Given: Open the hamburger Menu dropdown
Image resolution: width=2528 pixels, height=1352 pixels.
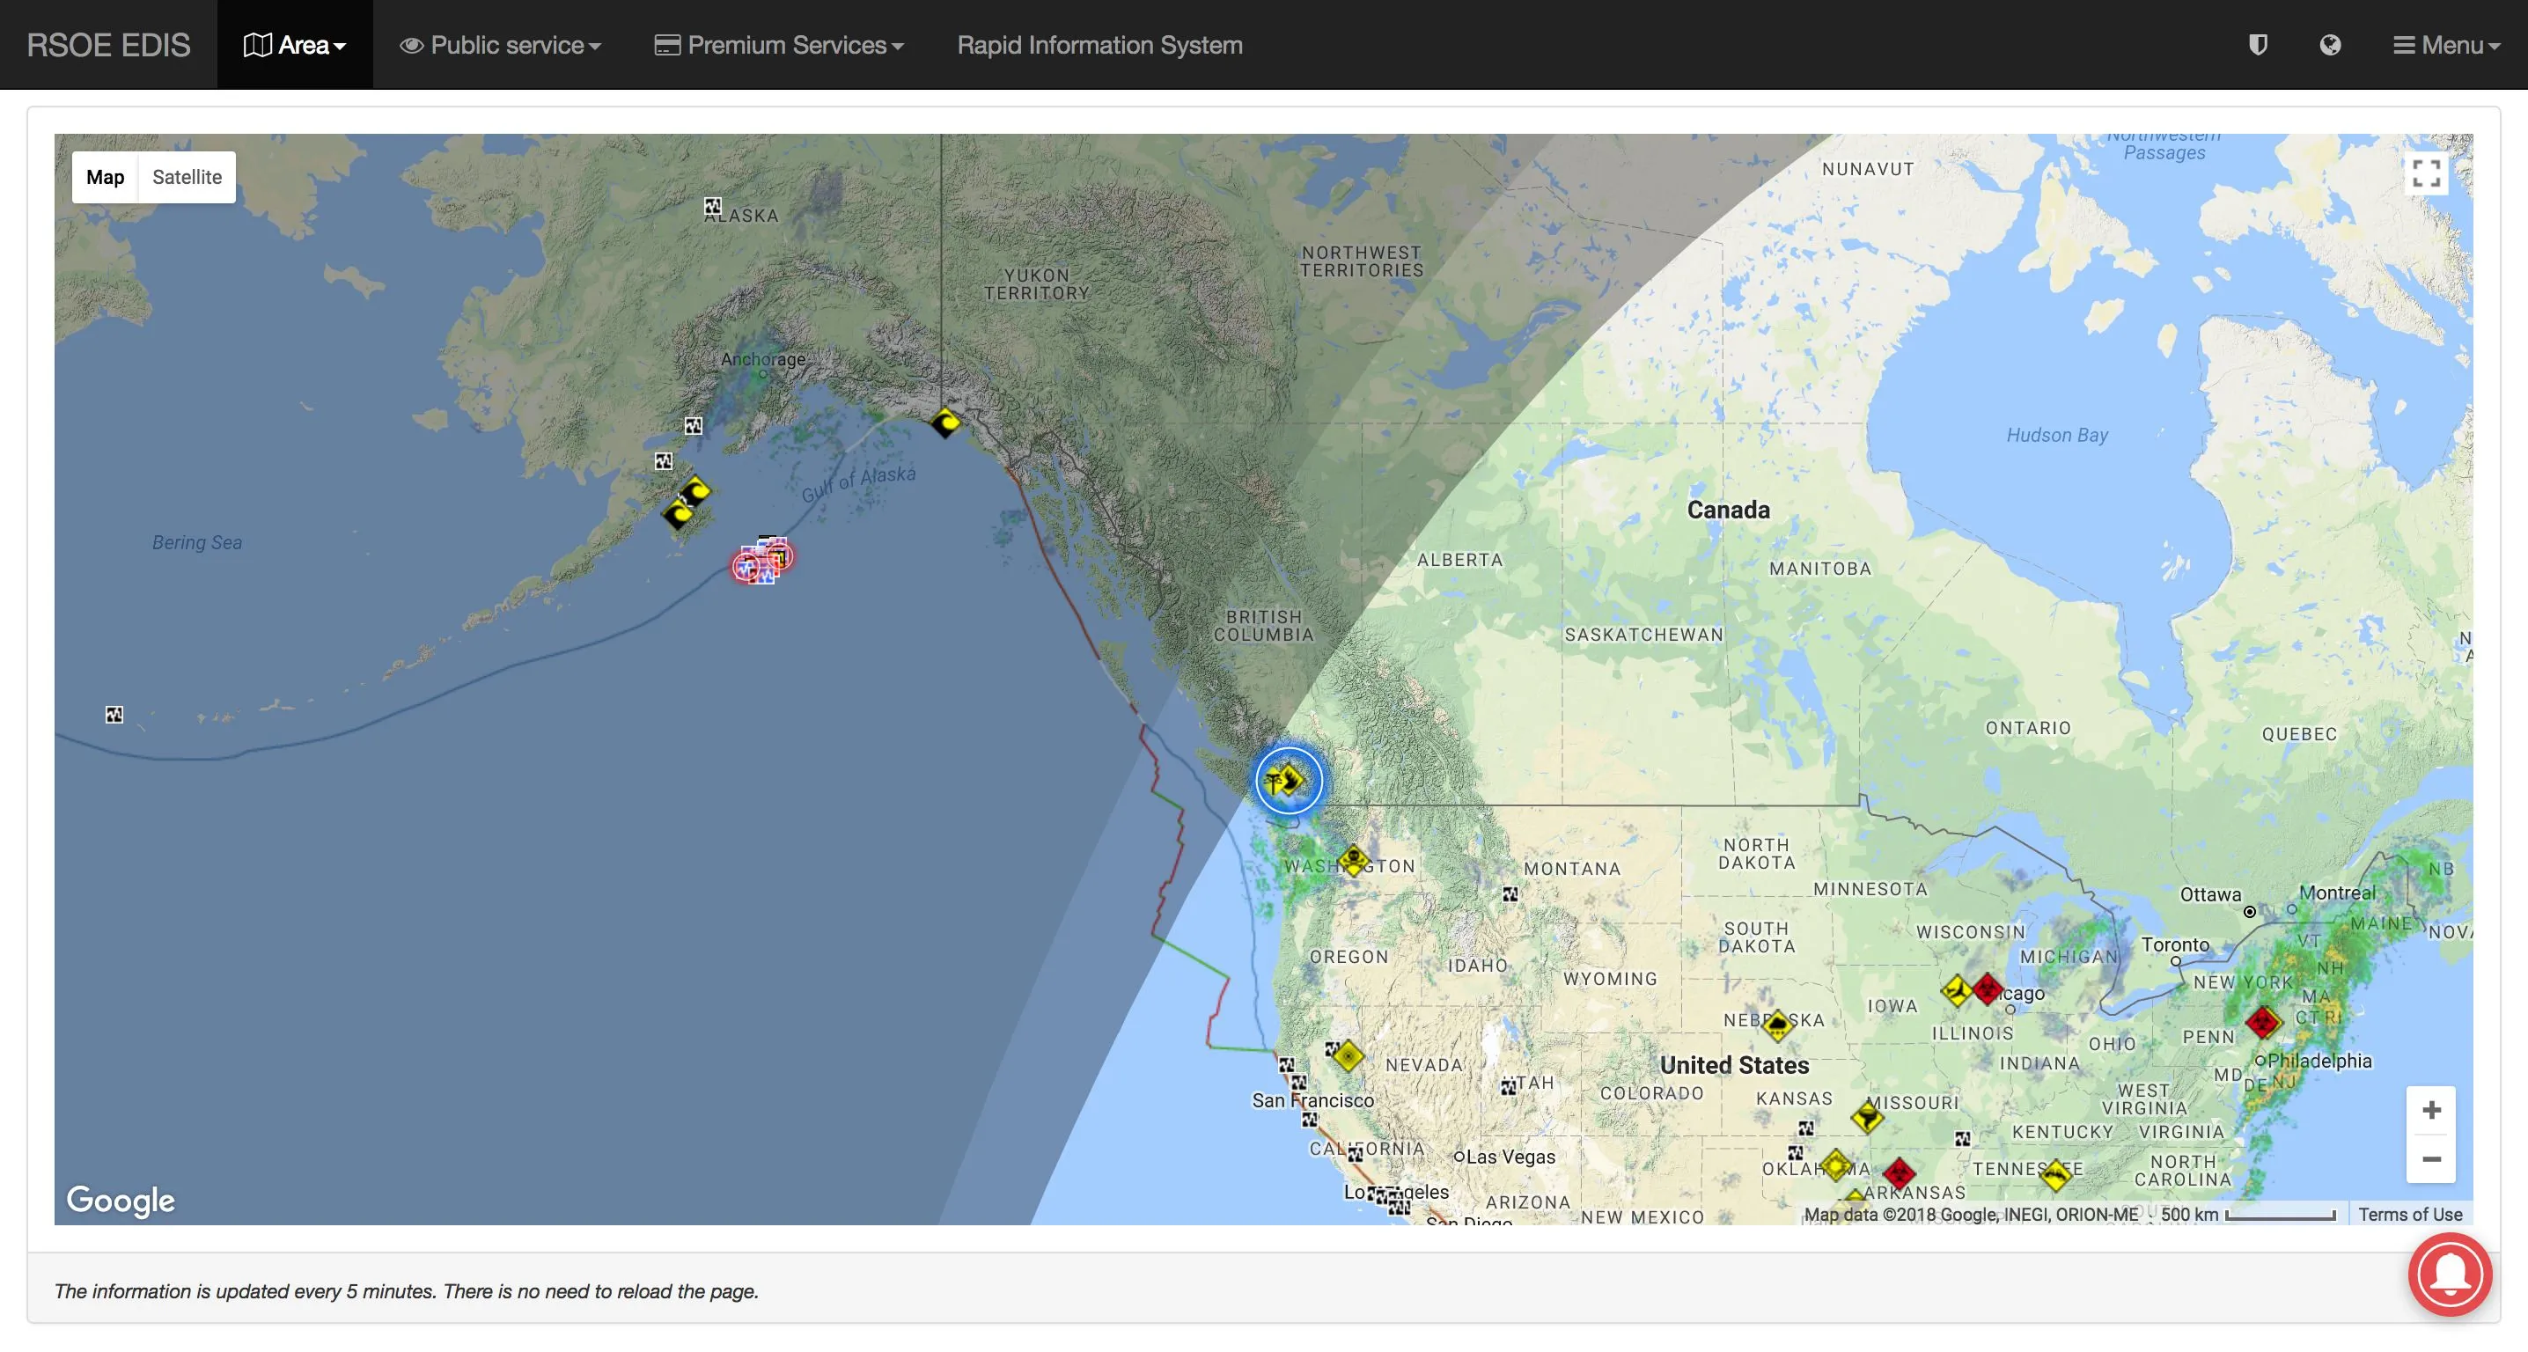Looking at the screenshot, I should pyautogui.click(x=2445, y=45).
